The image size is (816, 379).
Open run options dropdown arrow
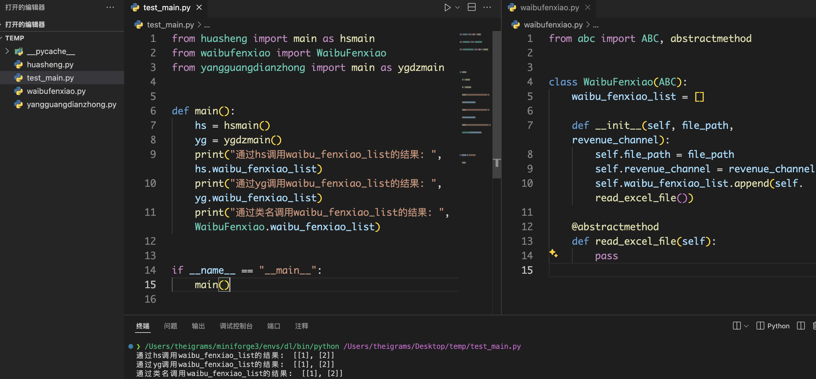click(458, 8)
